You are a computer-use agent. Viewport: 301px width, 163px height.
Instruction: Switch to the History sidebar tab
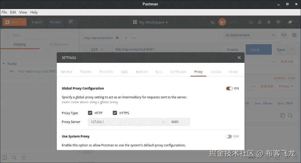[x=20, y=44]
